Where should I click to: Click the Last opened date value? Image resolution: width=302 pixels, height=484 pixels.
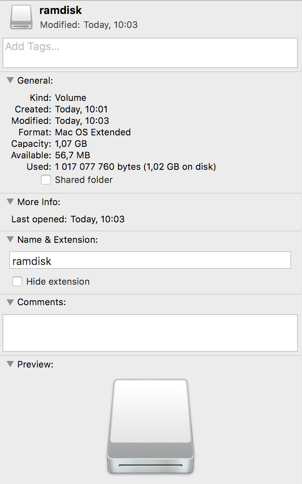click(x=97, y=219)
